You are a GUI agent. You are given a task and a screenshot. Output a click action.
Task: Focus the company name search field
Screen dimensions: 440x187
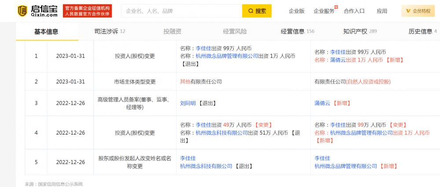tap(182, 11)
